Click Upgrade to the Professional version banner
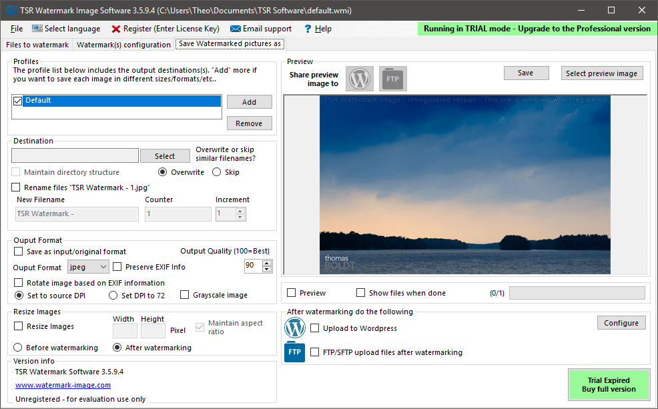The height and width of the screenshot is (409, 658). (x=537, y=29)
